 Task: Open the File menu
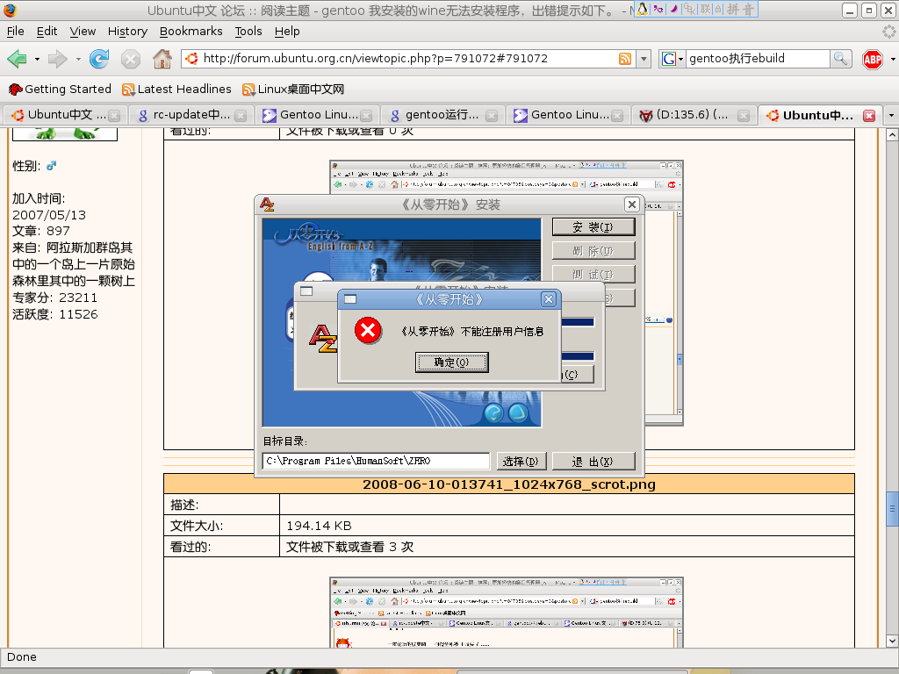(15, 32)
